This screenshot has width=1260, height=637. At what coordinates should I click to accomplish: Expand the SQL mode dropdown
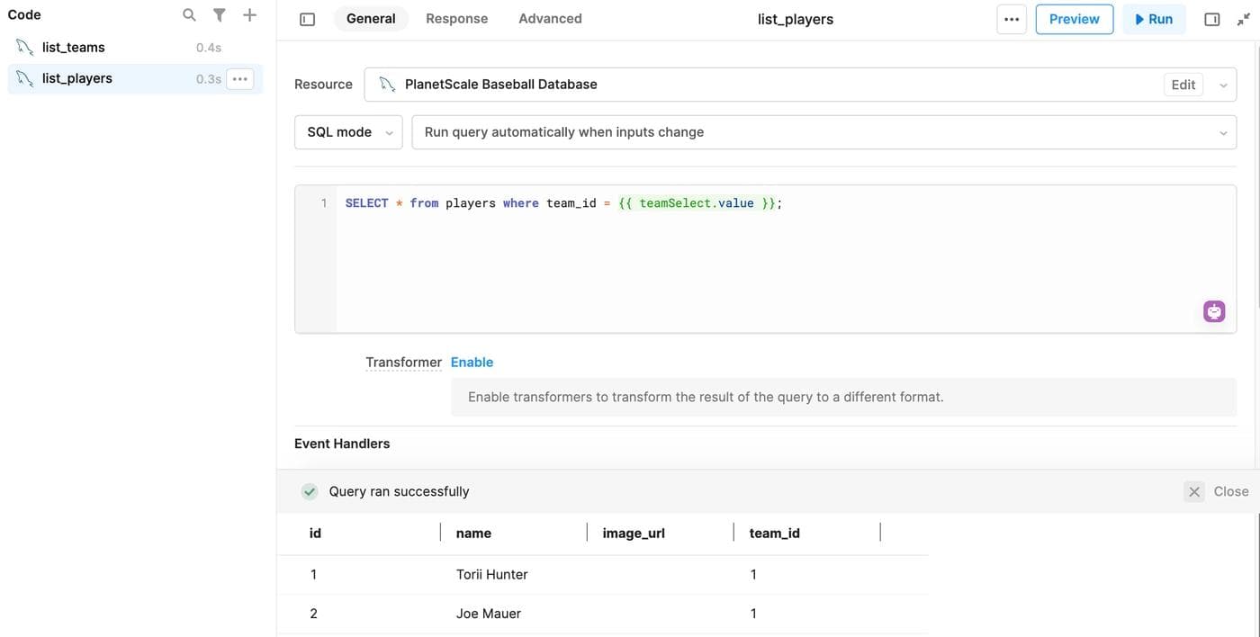click(348, 132)
